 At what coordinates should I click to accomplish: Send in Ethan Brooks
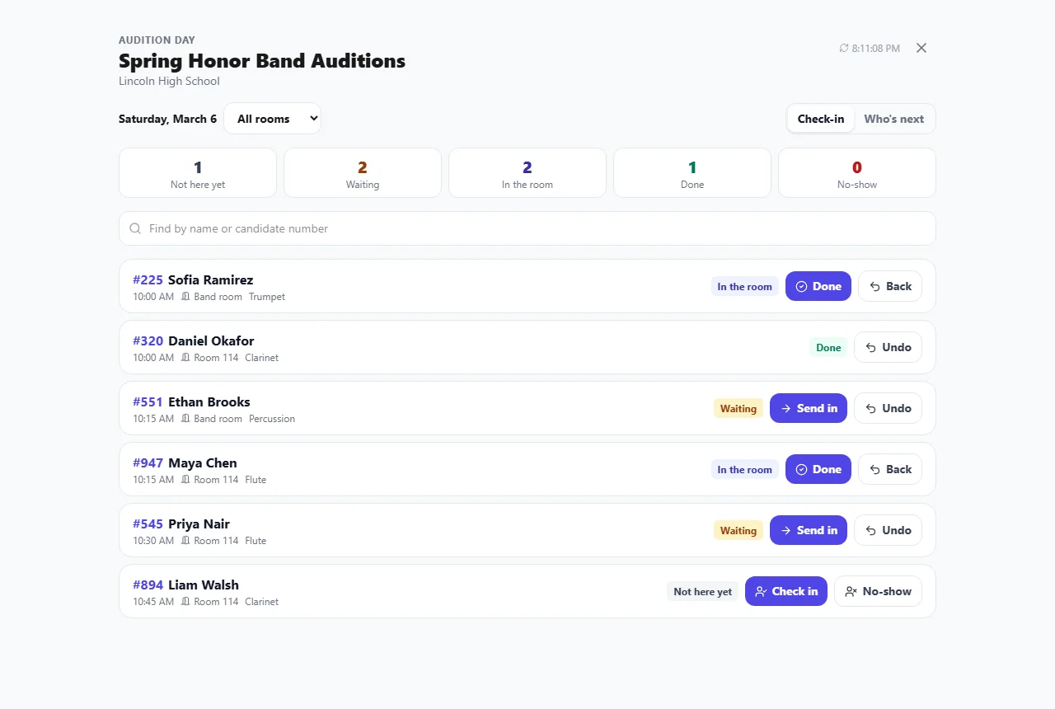(809, 408)
